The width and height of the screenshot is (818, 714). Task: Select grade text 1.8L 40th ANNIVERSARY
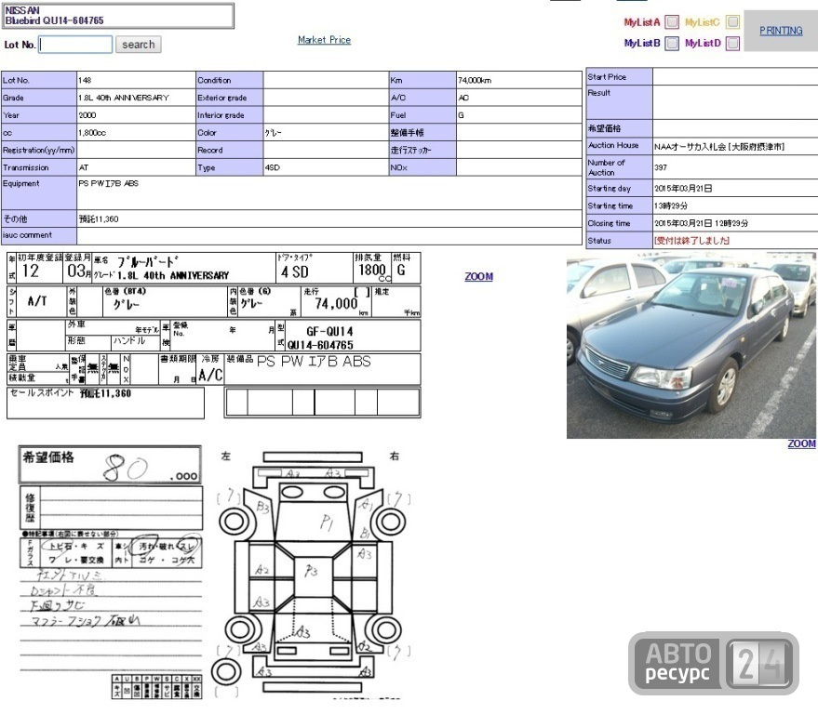coord(124,98)
